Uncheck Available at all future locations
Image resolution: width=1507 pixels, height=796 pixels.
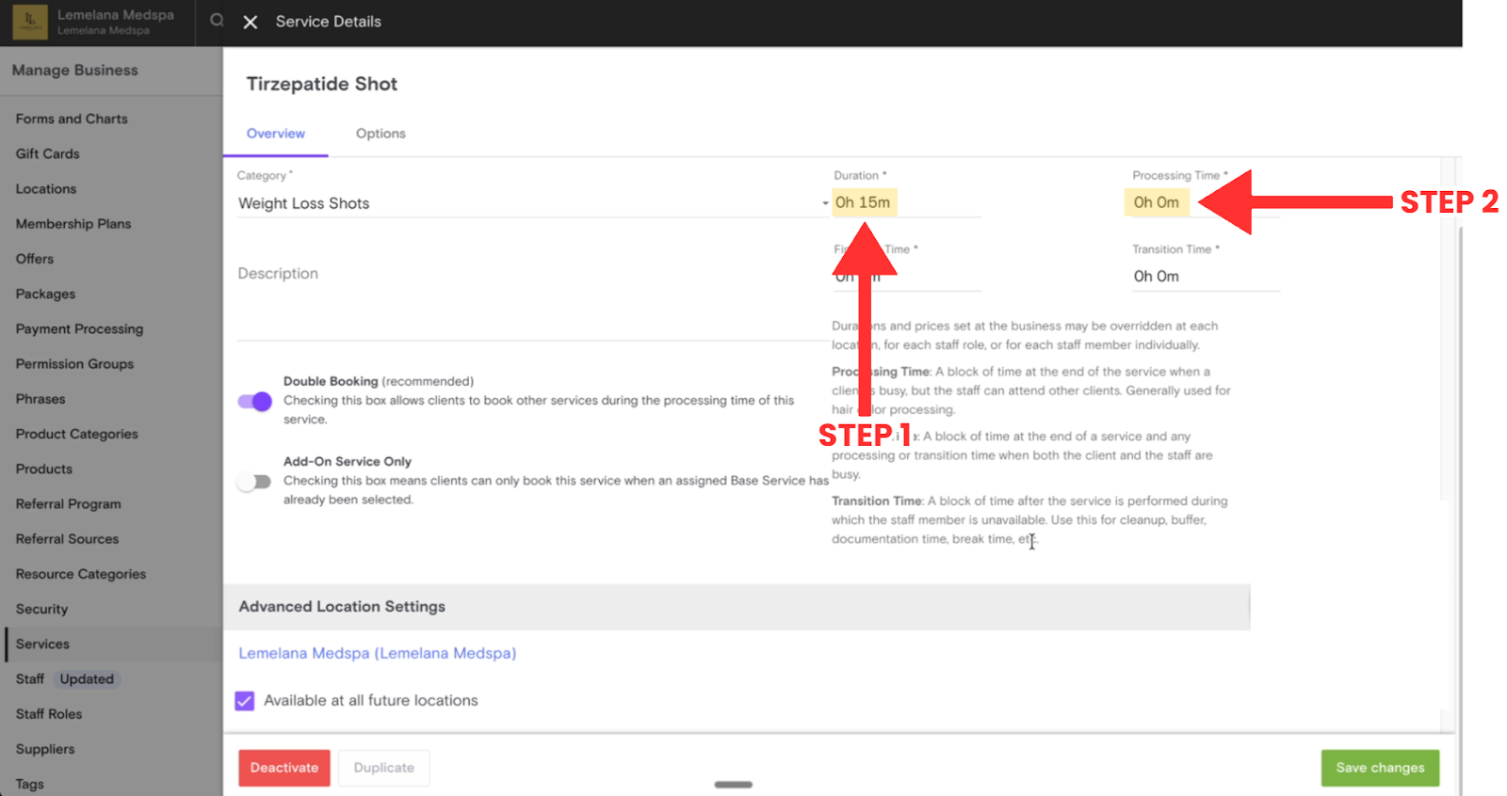click(x=245, y=701)
